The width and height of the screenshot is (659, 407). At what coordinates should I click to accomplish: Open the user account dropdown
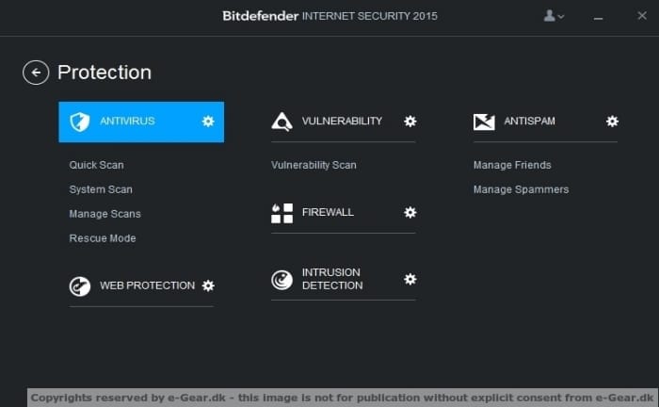[x=555, y=16]
